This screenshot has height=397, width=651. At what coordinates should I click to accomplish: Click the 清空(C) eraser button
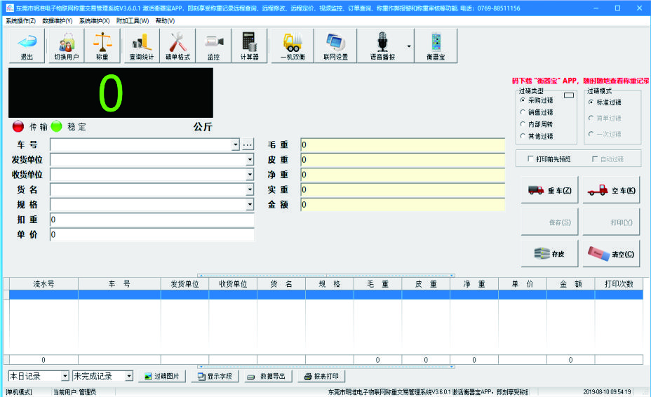pyautogui.click(x=611, y=253)
